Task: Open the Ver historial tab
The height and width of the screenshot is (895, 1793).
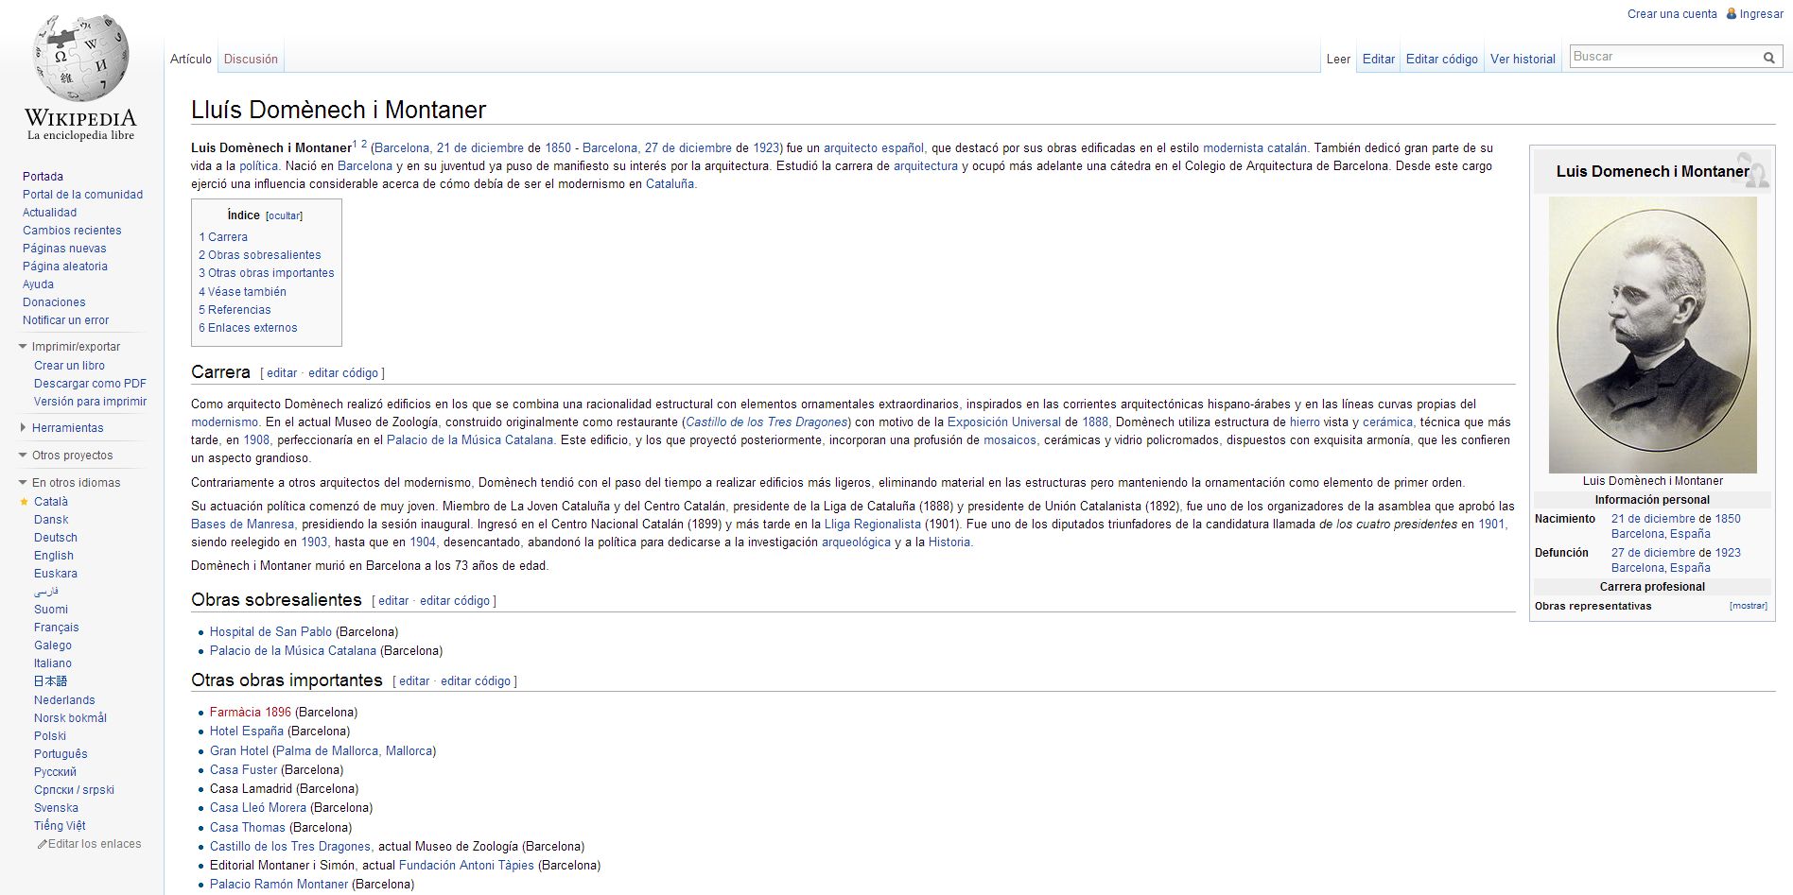Action: pos(1523,59)
